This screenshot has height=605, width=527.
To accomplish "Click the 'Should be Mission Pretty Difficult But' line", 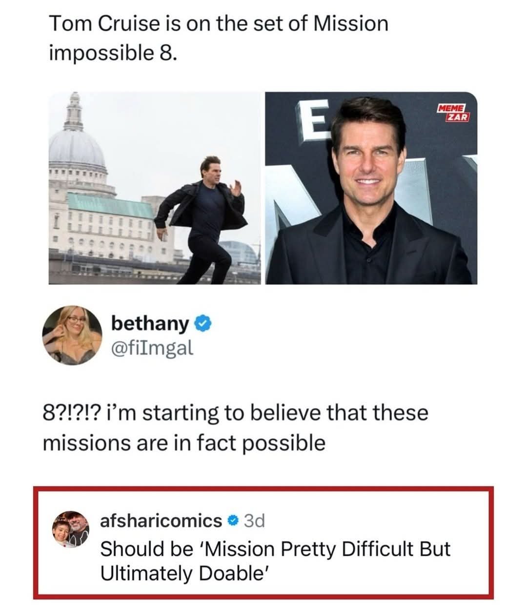I will click(x=275, y=549).
